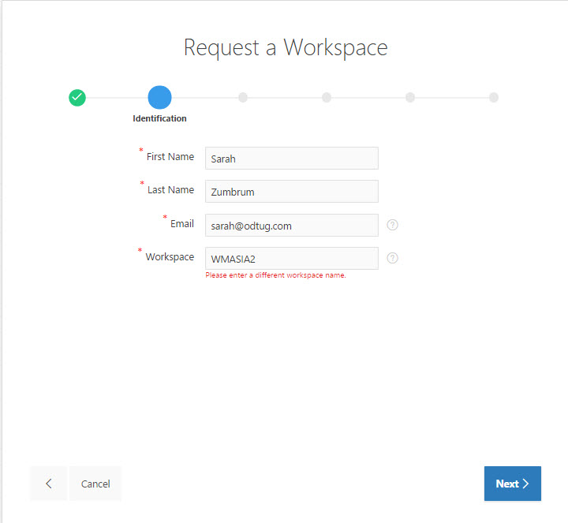
Task: Click the completed green checkmark wizard step
Action: (x=77, y=98)
